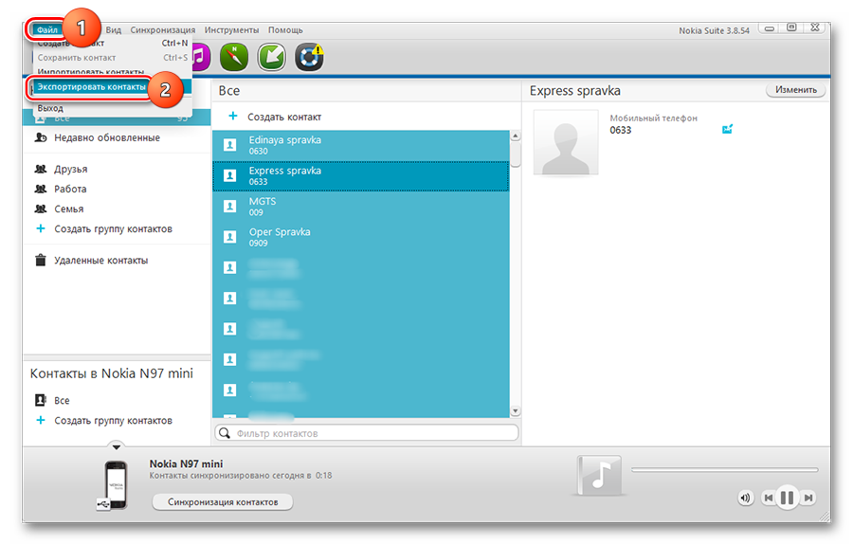The image size is (853, 545).
Task: Click the album art music note
Action: point(597,476)
